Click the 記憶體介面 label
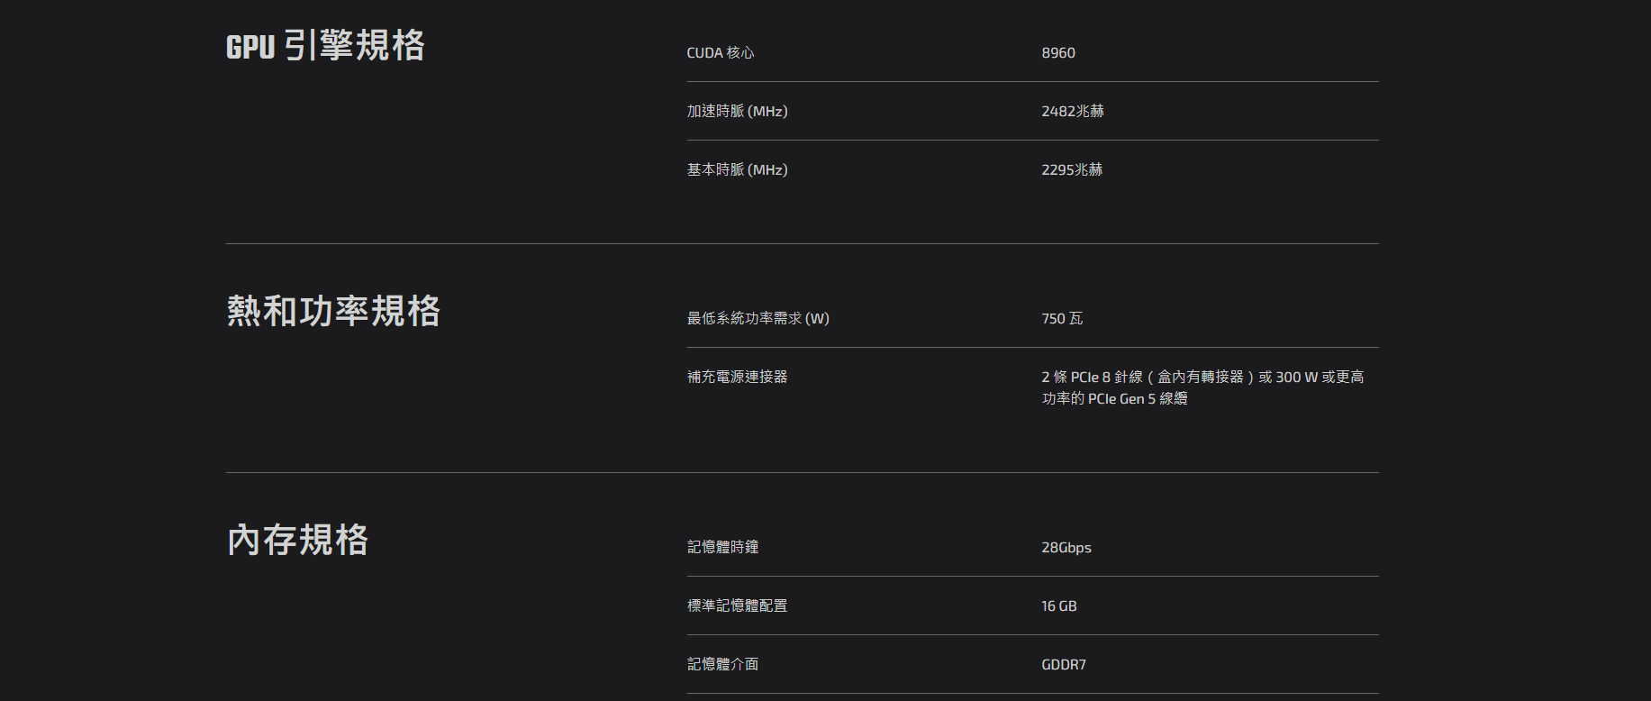 pyautogui.click(x=722, y=664)
